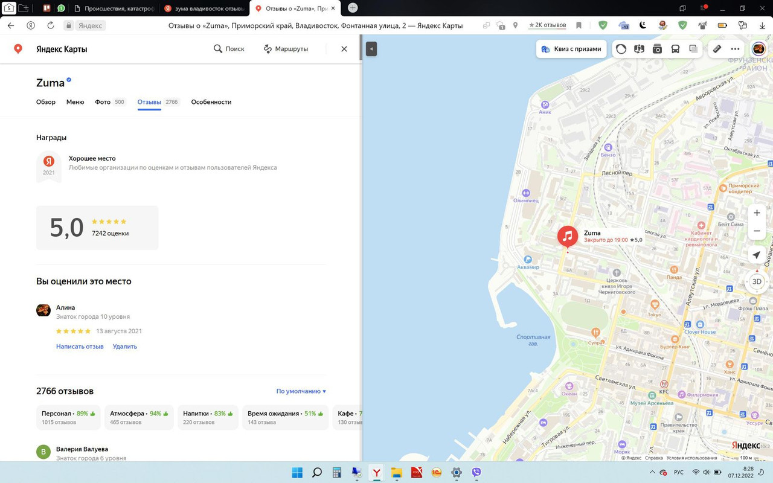
Task: Click the lock site-info icon in address bar
Action: tap(69, 25)
